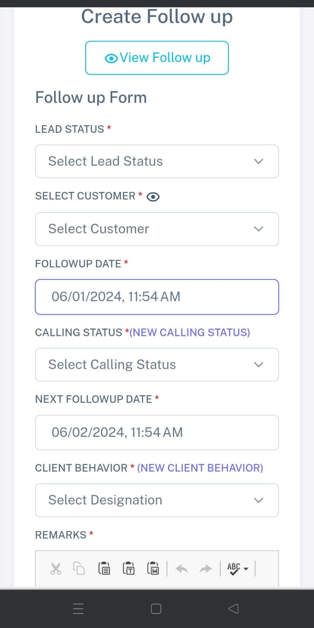The width and height of the screenshot is (314, 628).
Task: Select Paste from Word icon
Action: pyautogui.click(x=153, y=568)
